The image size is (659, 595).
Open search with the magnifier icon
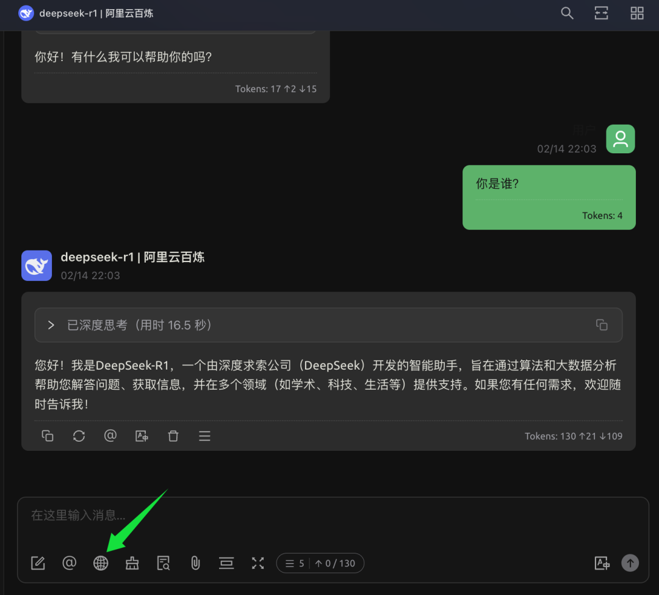coord(567,13)
